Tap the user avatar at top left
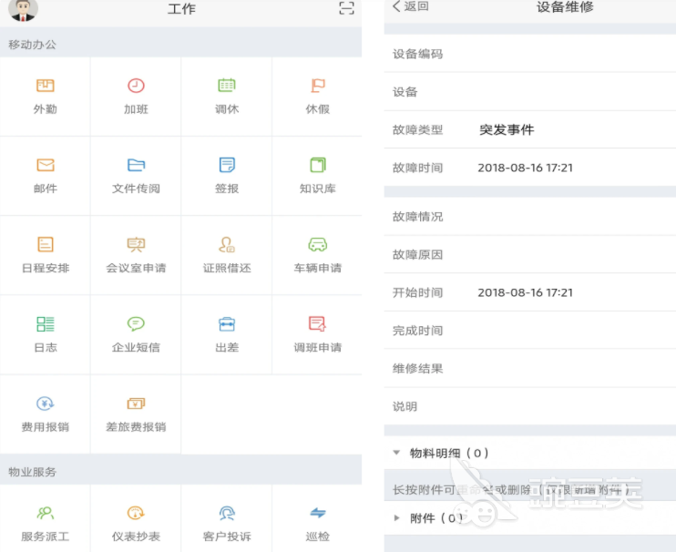The width and height of the screenshot is (676, 552). coord(24,10)
